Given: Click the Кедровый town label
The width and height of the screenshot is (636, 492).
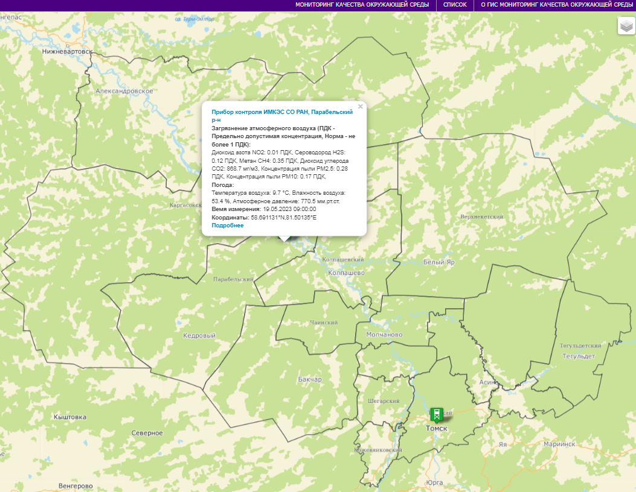Looking at the screenshot, I should coord(199,335).
